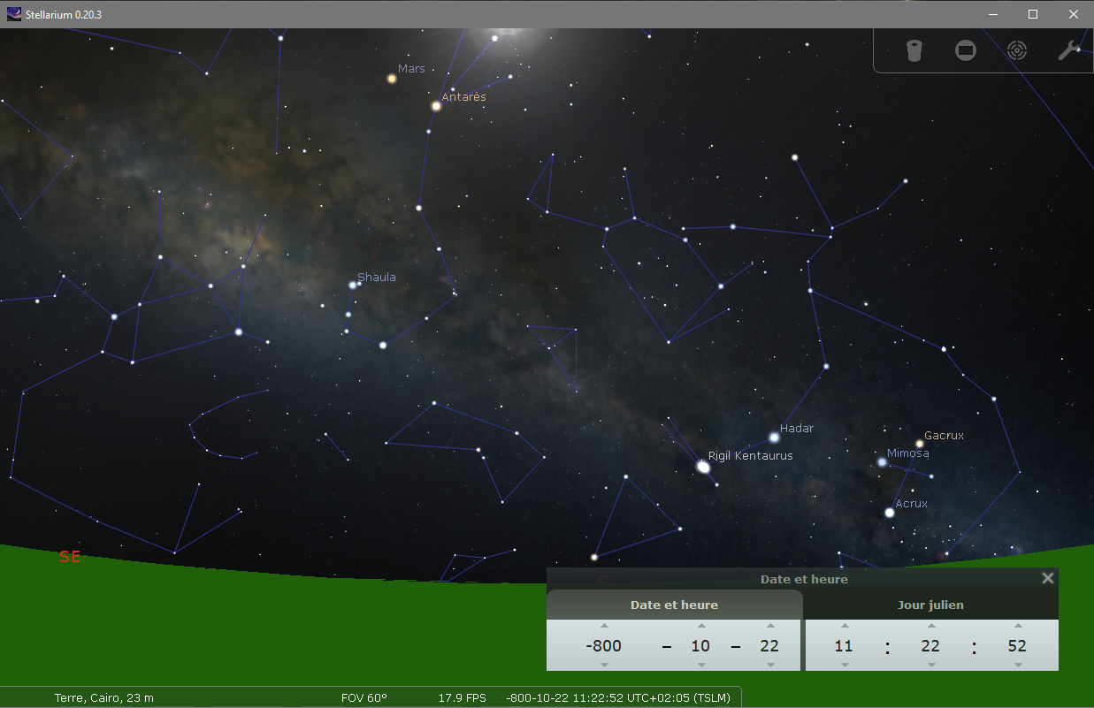The image size is (1094, 708).
Task: Select the star Antarès
Action: [x=436, y=106]
